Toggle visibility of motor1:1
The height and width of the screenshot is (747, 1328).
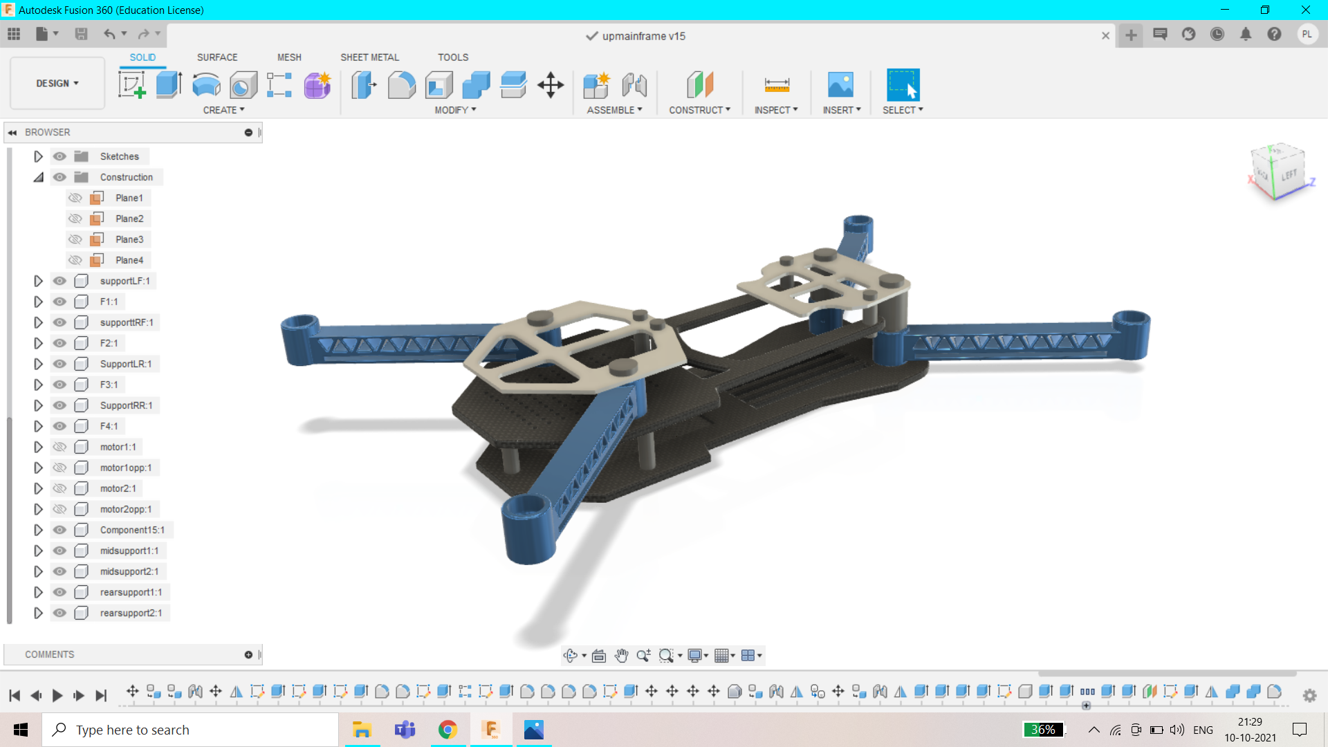(x=59, y=447)
